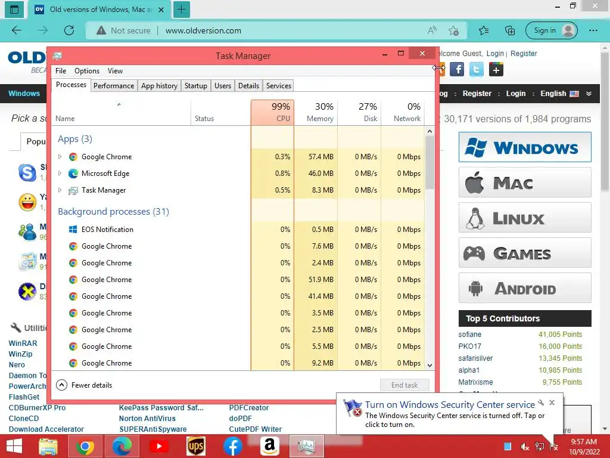Image resolution: width=610 pixels, height=458 pixels.
Task: Open the Options menu in Task Manager
Action: click(x=87, y=71)
